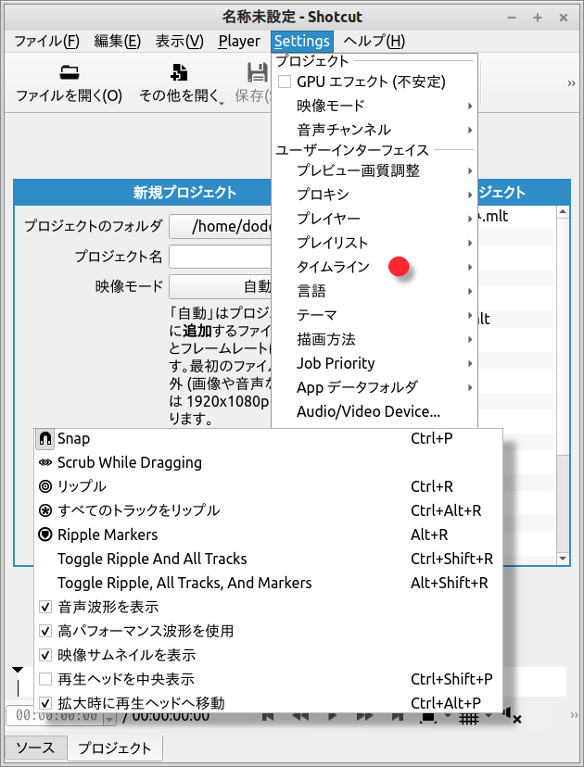This screenshot has height=767, width=584.
Task: Open the プロキシ submenu
Action: point(375,195)
